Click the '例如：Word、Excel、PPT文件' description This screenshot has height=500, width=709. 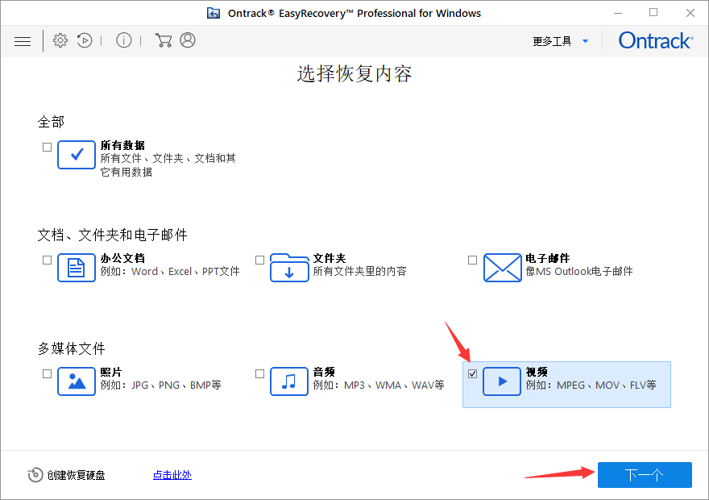(x=170, y=271)
